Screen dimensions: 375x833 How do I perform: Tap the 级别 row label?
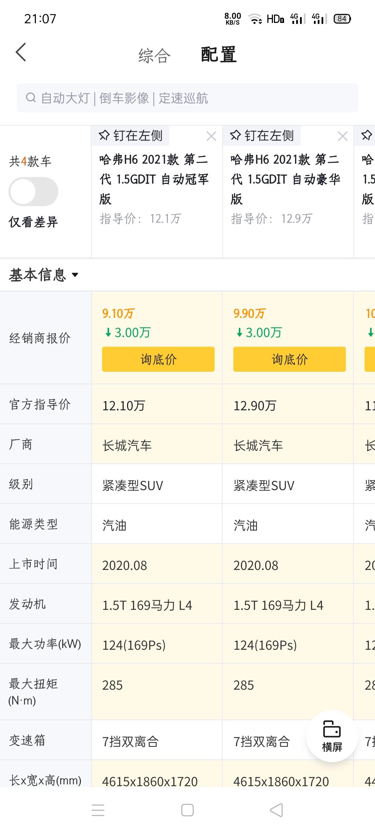[21, 484]
